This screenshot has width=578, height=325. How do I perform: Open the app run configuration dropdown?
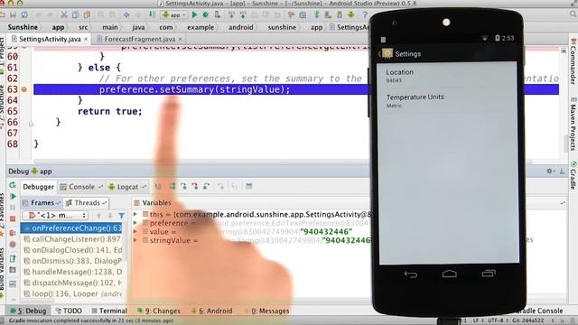(173, 14)
